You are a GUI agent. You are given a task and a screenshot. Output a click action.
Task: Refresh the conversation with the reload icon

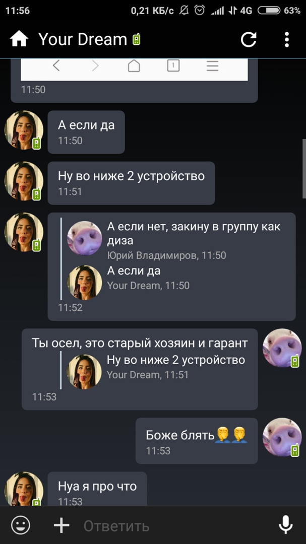(249, 40)
